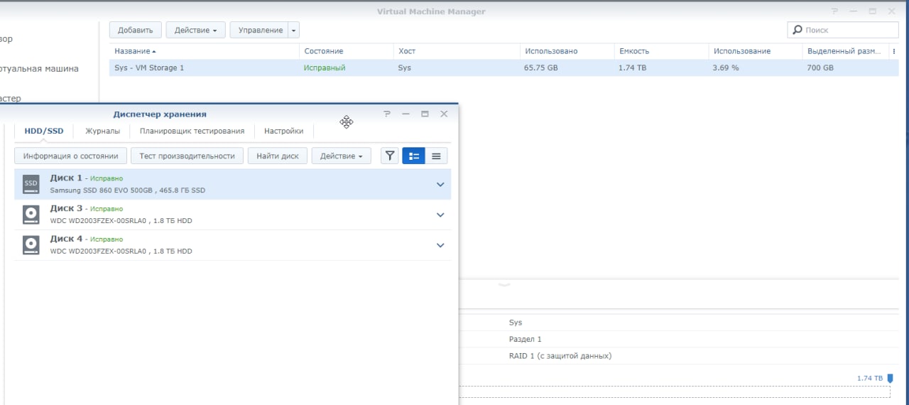Open Виртуальная машина sidebar item

pos(39,68)
